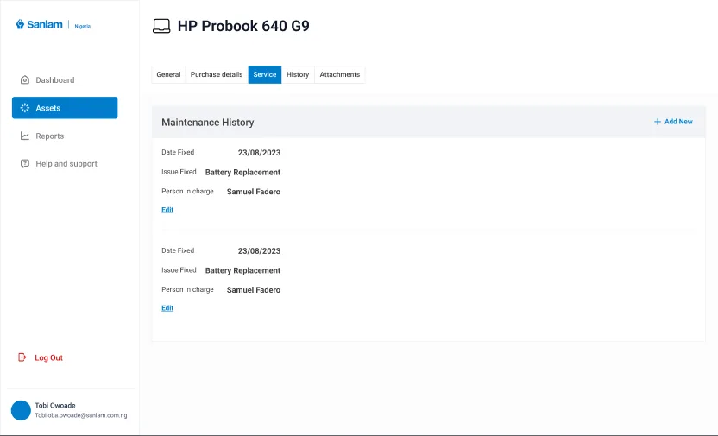Click the Nigeria label beside the logo
Image resolution: width=718 pixels, height=436 pixels.
pyautogui.click(x=83, y=26)
